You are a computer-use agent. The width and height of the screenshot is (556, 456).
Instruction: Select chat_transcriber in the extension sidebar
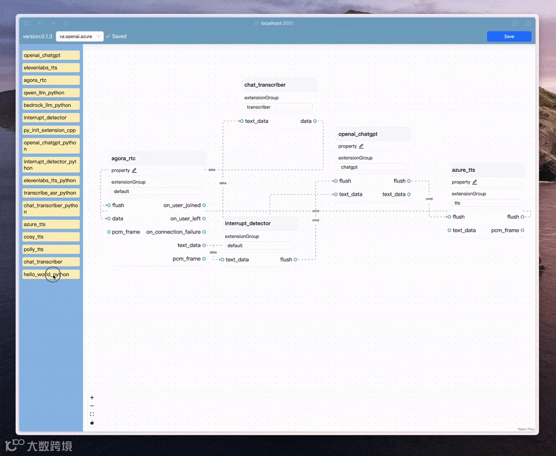tap(51, 262)
